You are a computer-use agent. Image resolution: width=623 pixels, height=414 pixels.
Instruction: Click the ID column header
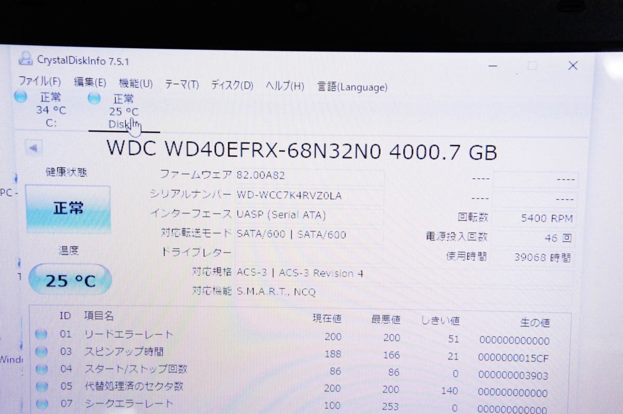(x=65, y=315)
